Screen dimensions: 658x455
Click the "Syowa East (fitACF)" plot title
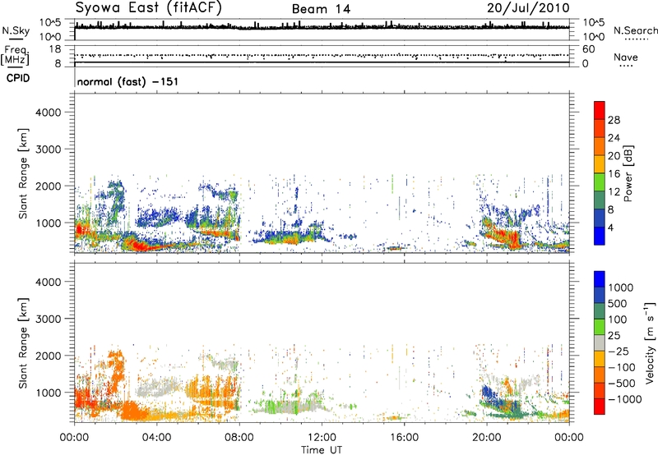(x=148, y=8)
